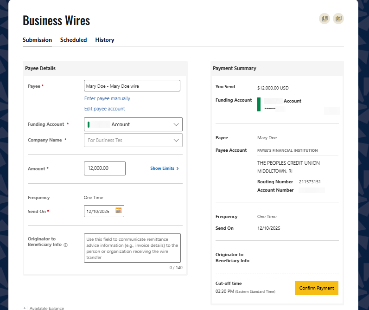The height and width of the screenshot is (310, 369).
Task: Click the info icon next to Beneficiary Info
Action: click(66, 245)
